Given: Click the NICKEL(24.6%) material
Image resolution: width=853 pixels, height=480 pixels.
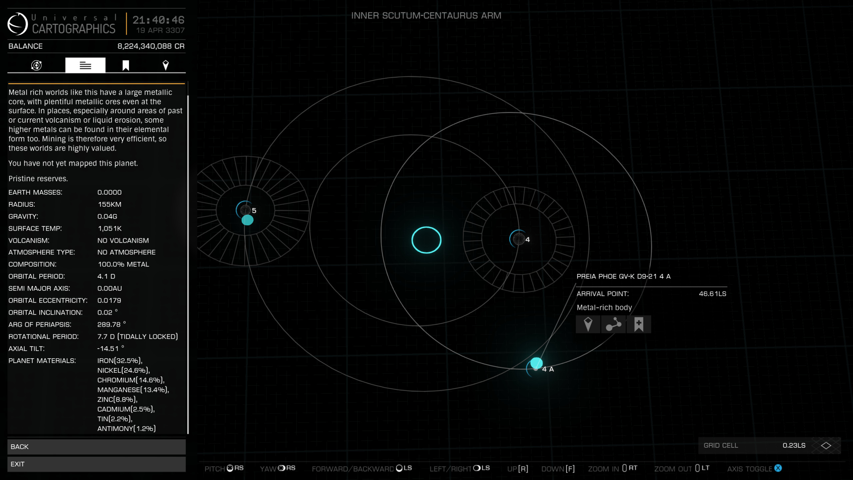Looking at the screenshot, I should pyautogui.click(x=124, y=370).
